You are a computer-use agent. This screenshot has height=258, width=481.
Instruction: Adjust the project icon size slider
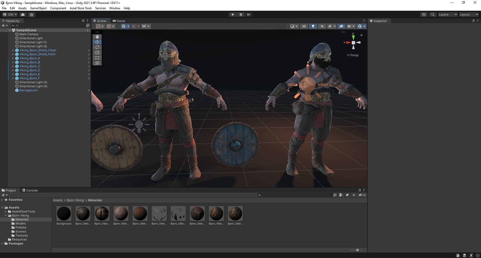click(x=357, y=250)
